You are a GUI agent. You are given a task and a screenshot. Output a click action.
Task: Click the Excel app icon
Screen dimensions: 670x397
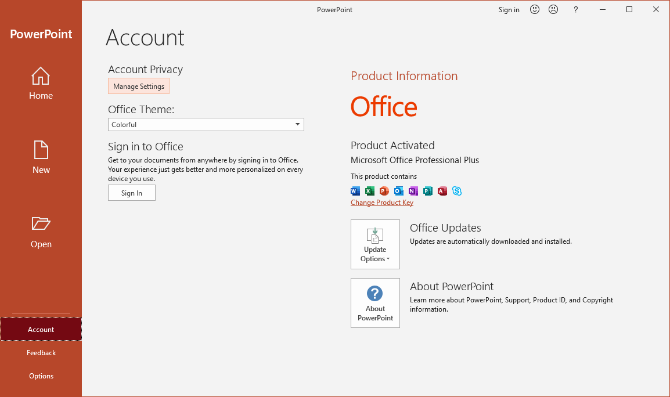[x=370, y=191]
